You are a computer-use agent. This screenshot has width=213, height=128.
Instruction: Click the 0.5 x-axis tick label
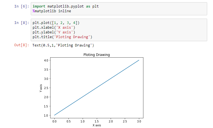[x=69, y=121]
